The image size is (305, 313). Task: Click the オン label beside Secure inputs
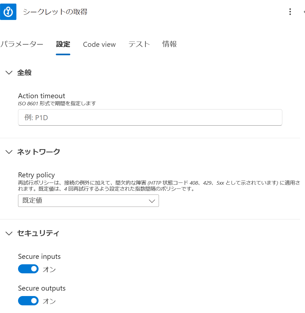click(x=49, y=269)
